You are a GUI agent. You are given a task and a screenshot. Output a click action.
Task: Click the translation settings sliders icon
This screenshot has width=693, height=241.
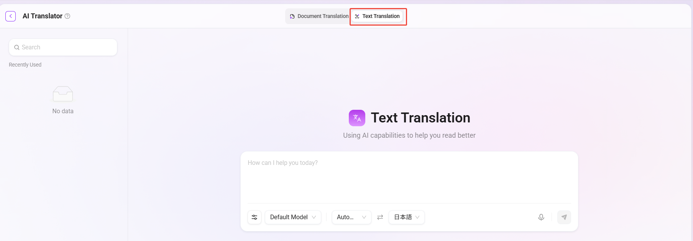point(255,217)
